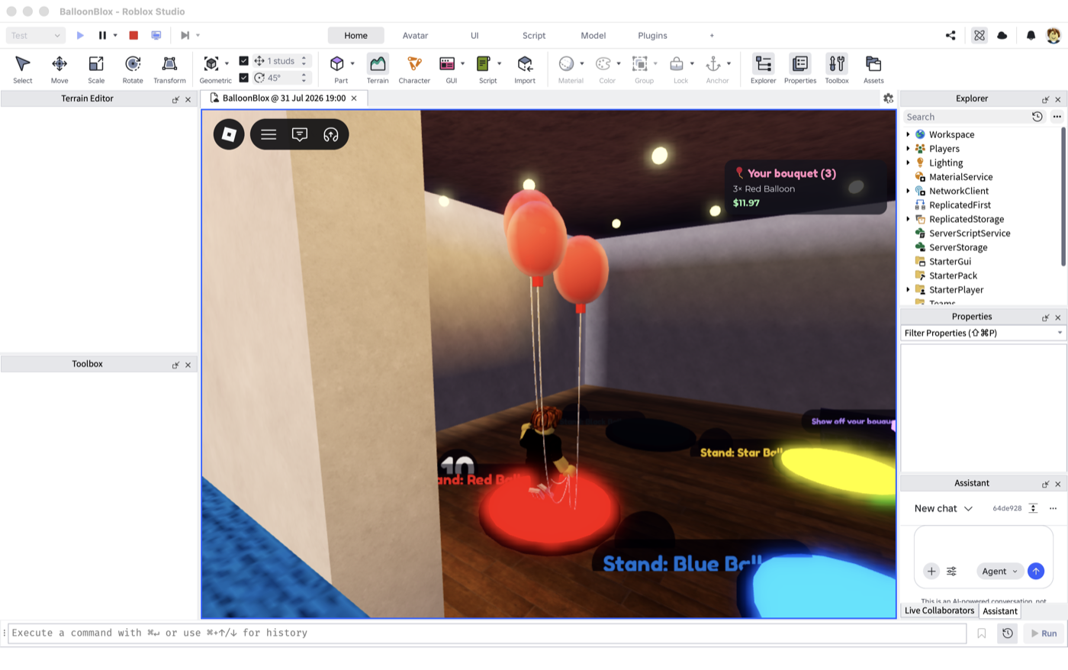This screenshot has height=670, width=1068.
Task: Focus the Explorer Search field
Action: [x=967, y=117]
